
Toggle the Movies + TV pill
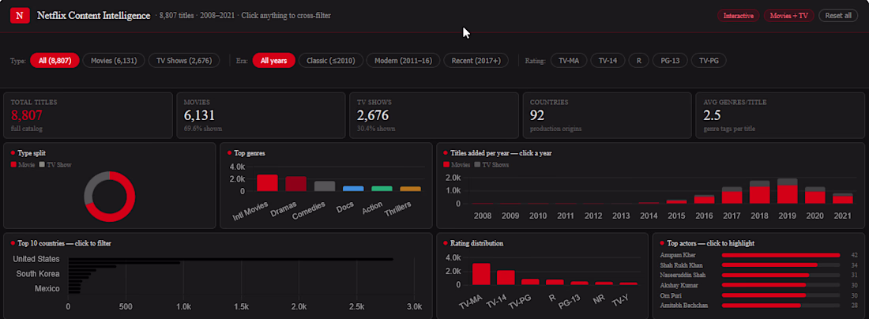coord(788,16)
